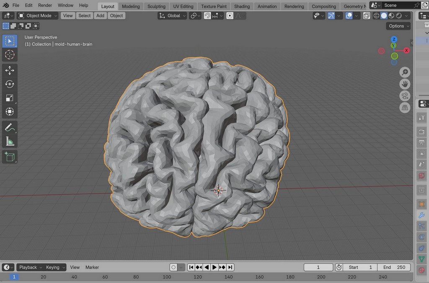Open the View Layer properties tab
The height and width of the screenshot is (283, 429).
click(x=421, y=153)
